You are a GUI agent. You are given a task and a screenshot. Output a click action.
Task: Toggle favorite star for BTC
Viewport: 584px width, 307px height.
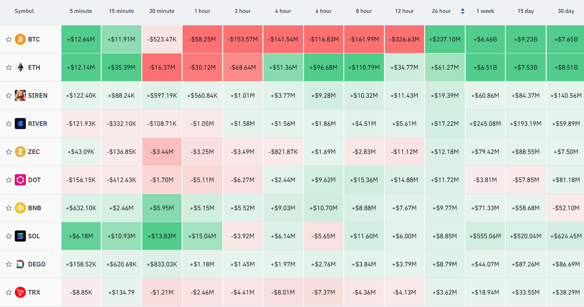coord(8,40)
